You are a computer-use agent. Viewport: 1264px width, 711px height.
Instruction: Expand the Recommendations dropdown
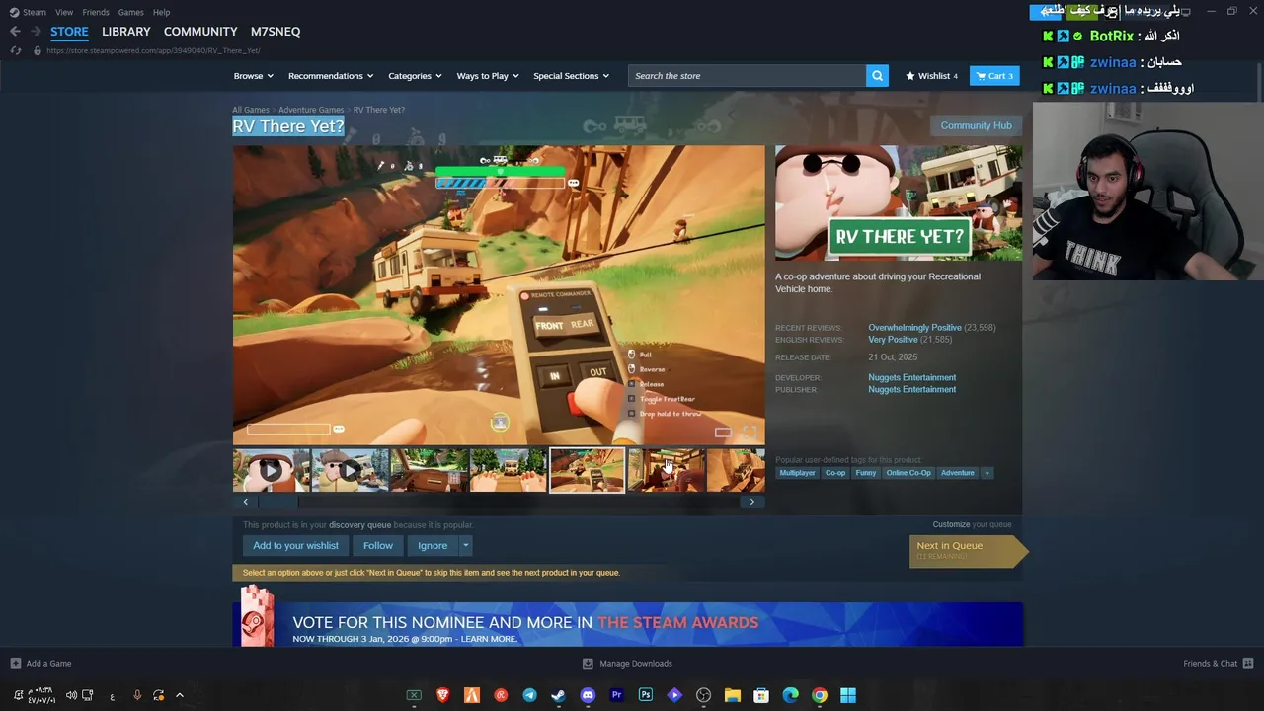tap(331, 76)
